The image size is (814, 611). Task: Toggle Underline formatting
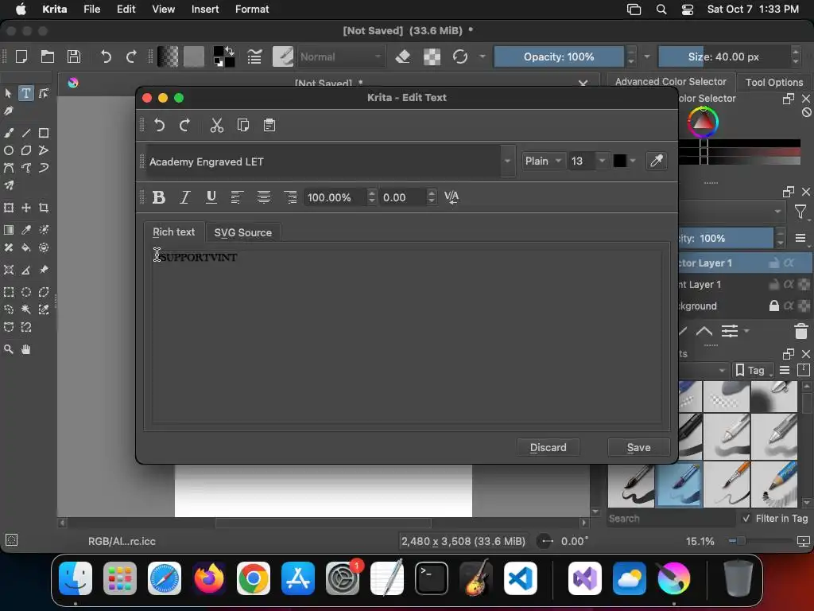coord(211,197)
